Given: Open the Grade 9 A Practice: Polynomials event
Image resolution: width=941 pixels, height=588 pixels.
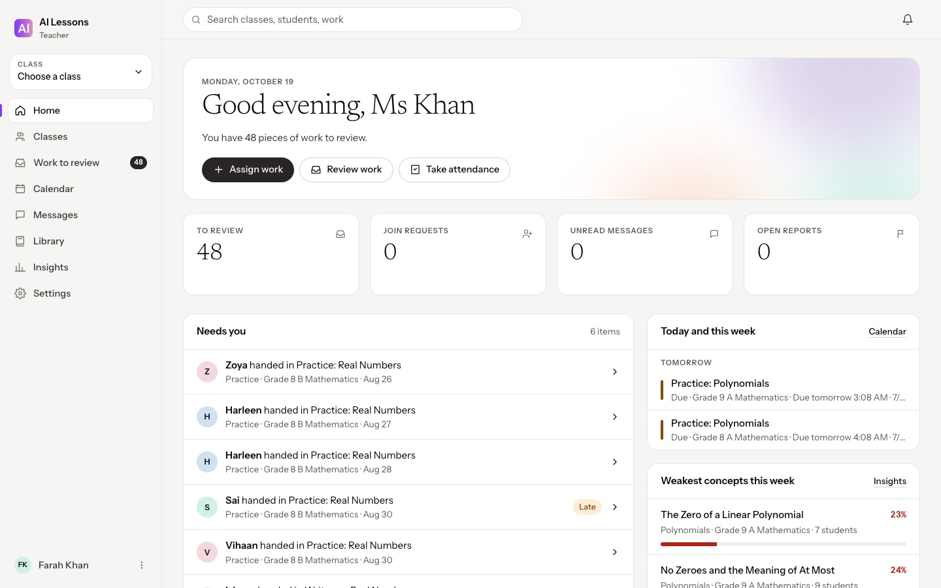Looking at the screenshot, I should coord(784,390).
